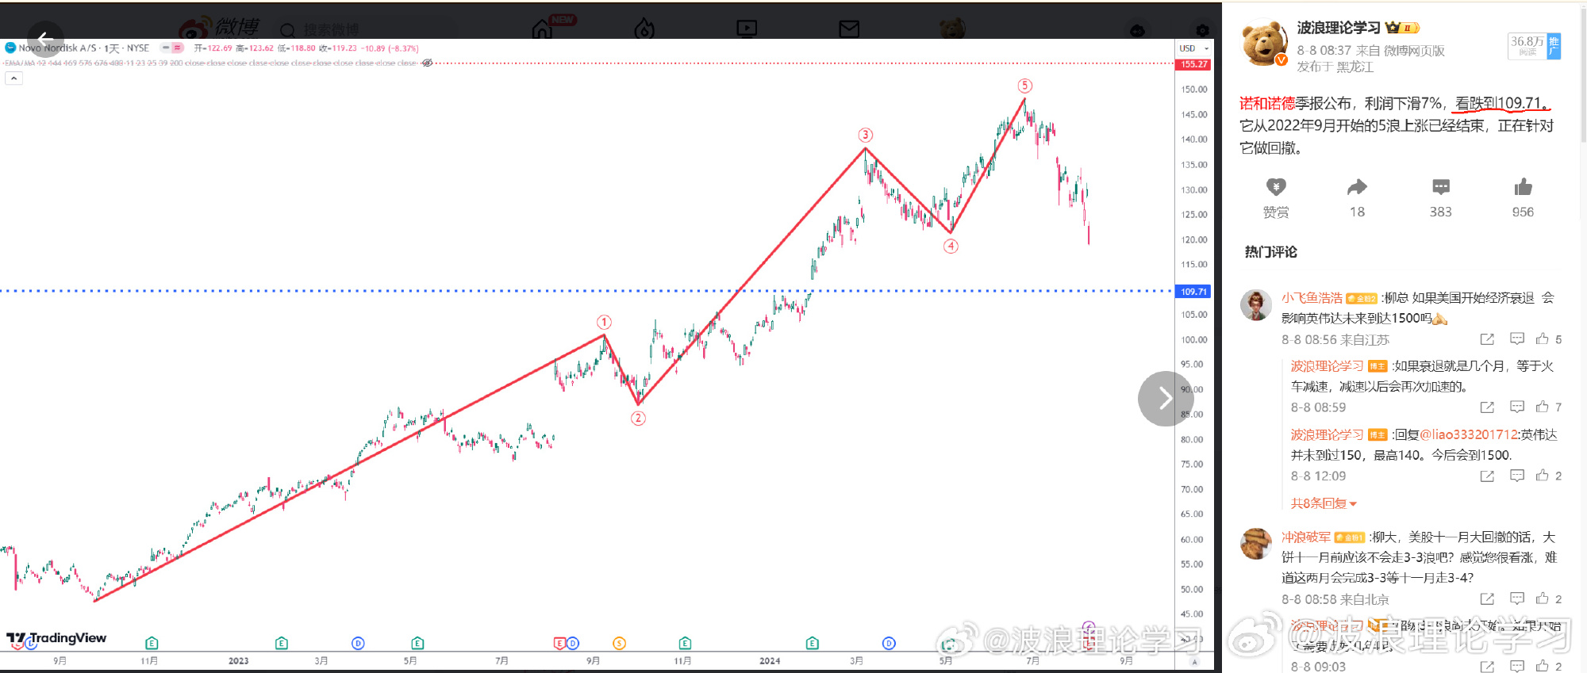
Task: Click the reward (赞赏) heart icon
Action: click(1276, 187)
